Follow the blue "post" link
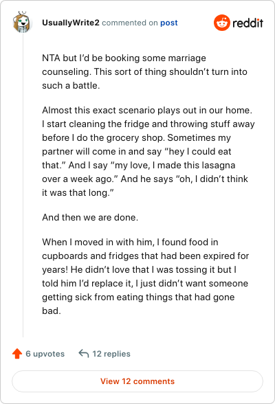275x404 pixels. [169, 23]
